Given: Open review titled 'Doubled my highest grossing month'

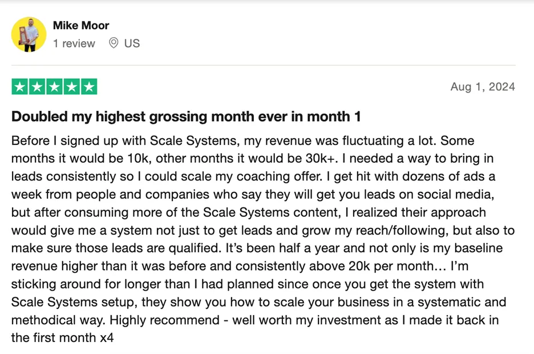Looking at the screenshot, I should click(186, 116).
